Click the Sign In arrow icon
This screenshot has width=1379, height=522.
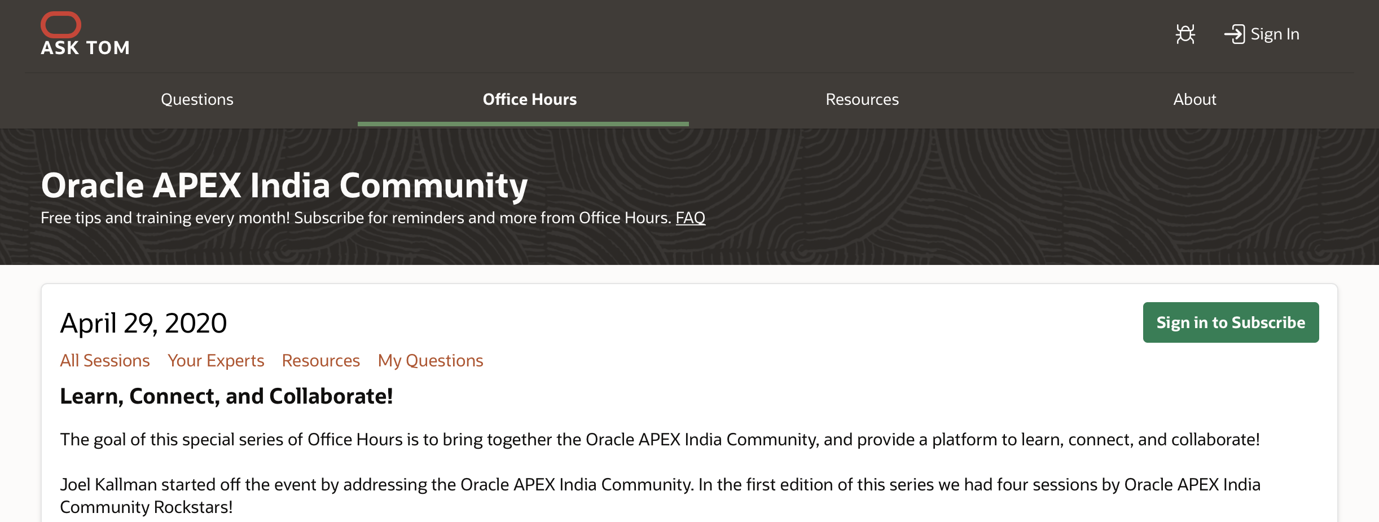tap(1234, 34)
